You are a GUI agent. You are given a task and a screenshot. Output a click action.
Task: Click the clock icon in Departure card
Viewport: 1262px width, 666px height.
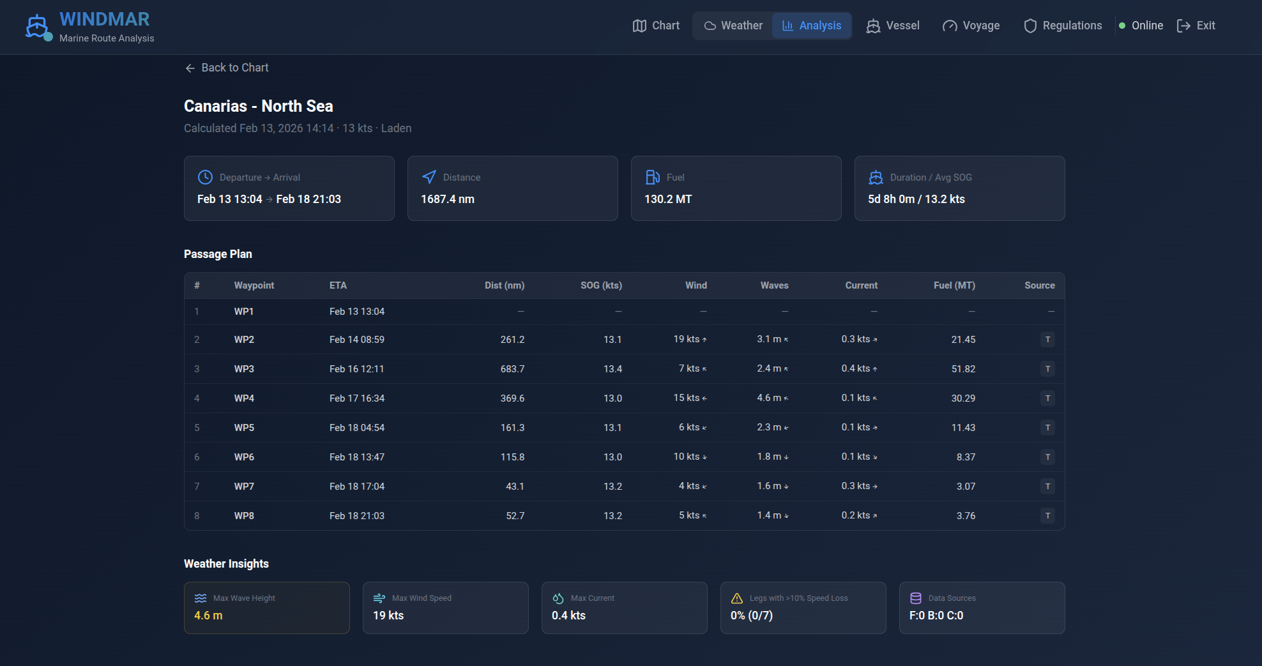205,177
